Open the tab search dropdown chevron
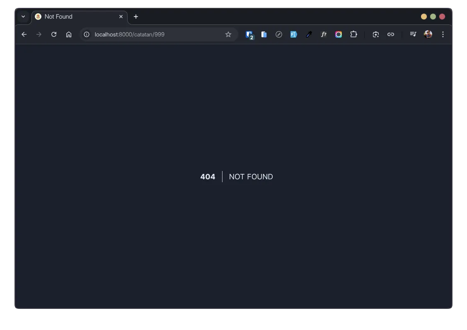Viewport: 467px width, 330px height. click(x=23, y=17)
